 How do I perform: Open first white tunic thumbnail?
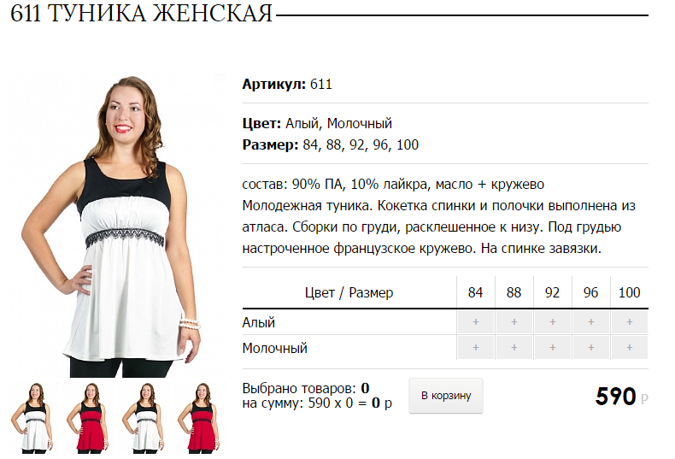34,418
